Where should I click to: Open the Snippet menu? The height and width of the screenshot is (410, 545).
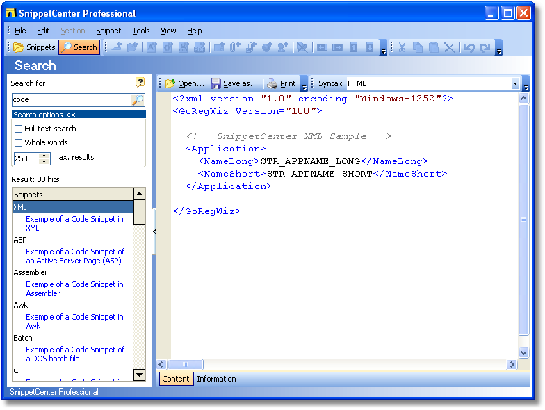[x=108, y=31]
